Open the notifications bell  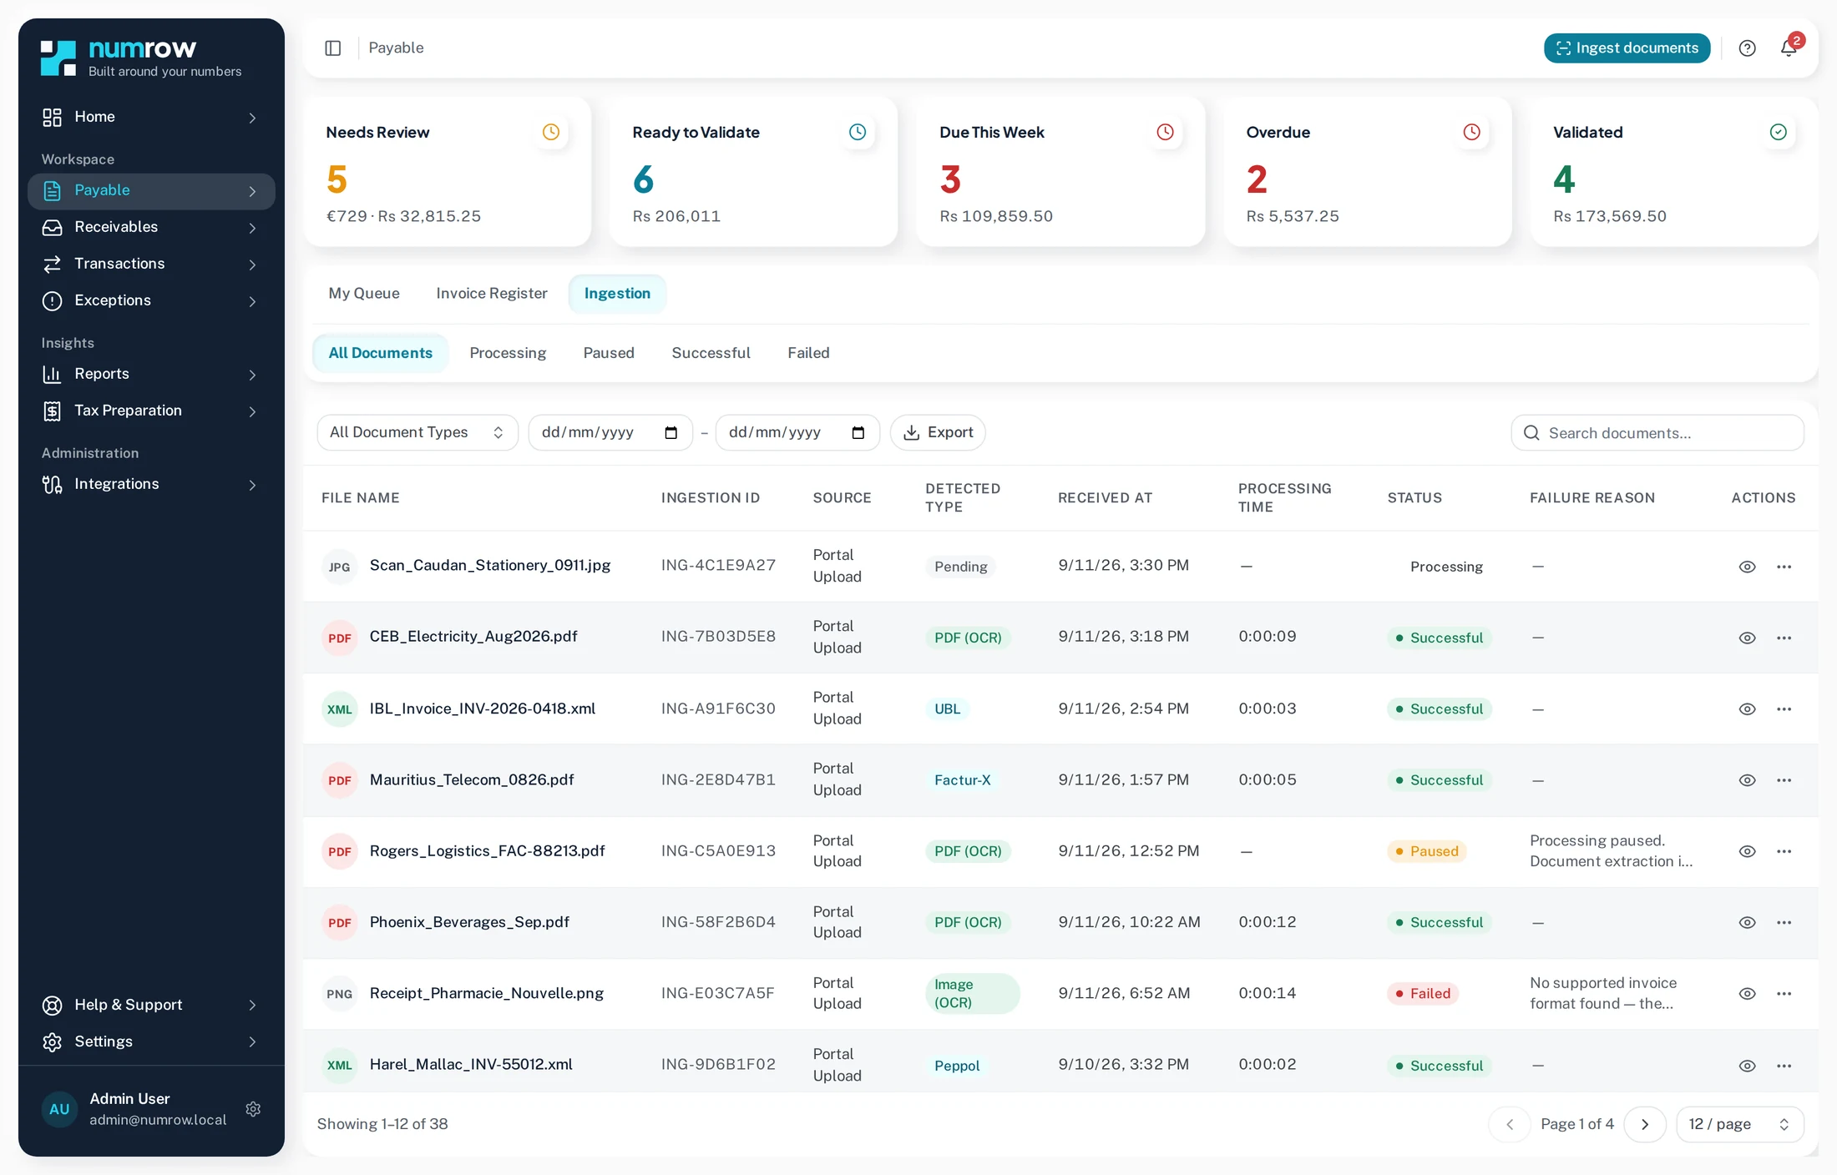point(1789,48)
